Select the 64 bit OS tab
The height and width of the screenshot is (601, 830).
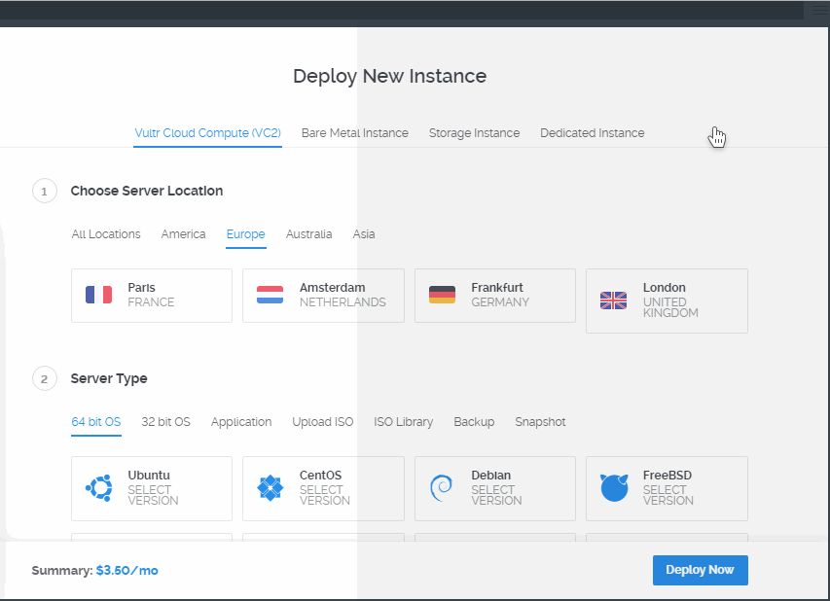(95, 422)
